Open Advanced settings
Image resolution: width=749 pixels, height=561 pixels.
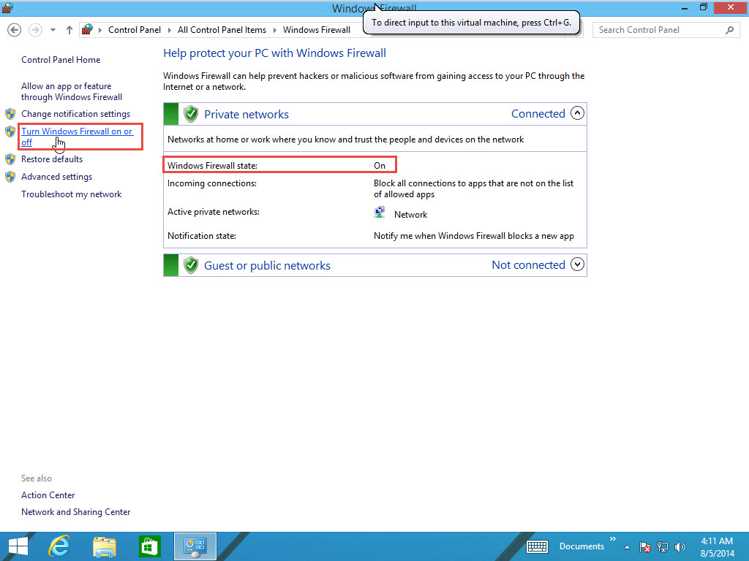(56, 177)
